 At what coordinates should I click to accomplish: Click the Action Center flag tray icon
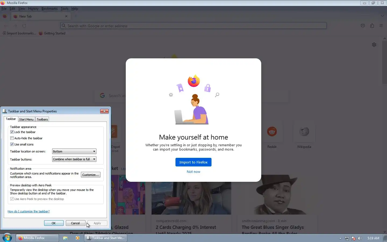click(x=353, y=238)
